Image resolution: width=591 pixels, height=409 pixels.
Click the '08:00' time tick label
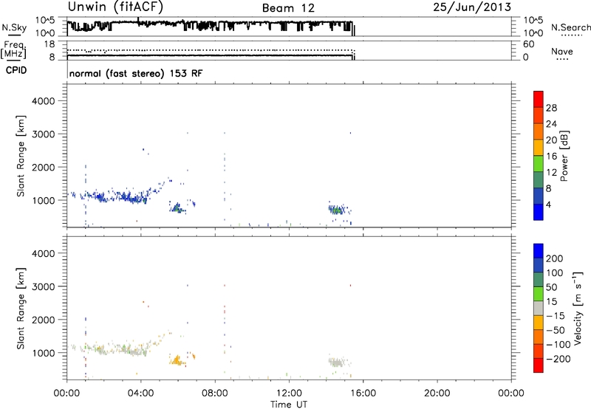point(215,393)
